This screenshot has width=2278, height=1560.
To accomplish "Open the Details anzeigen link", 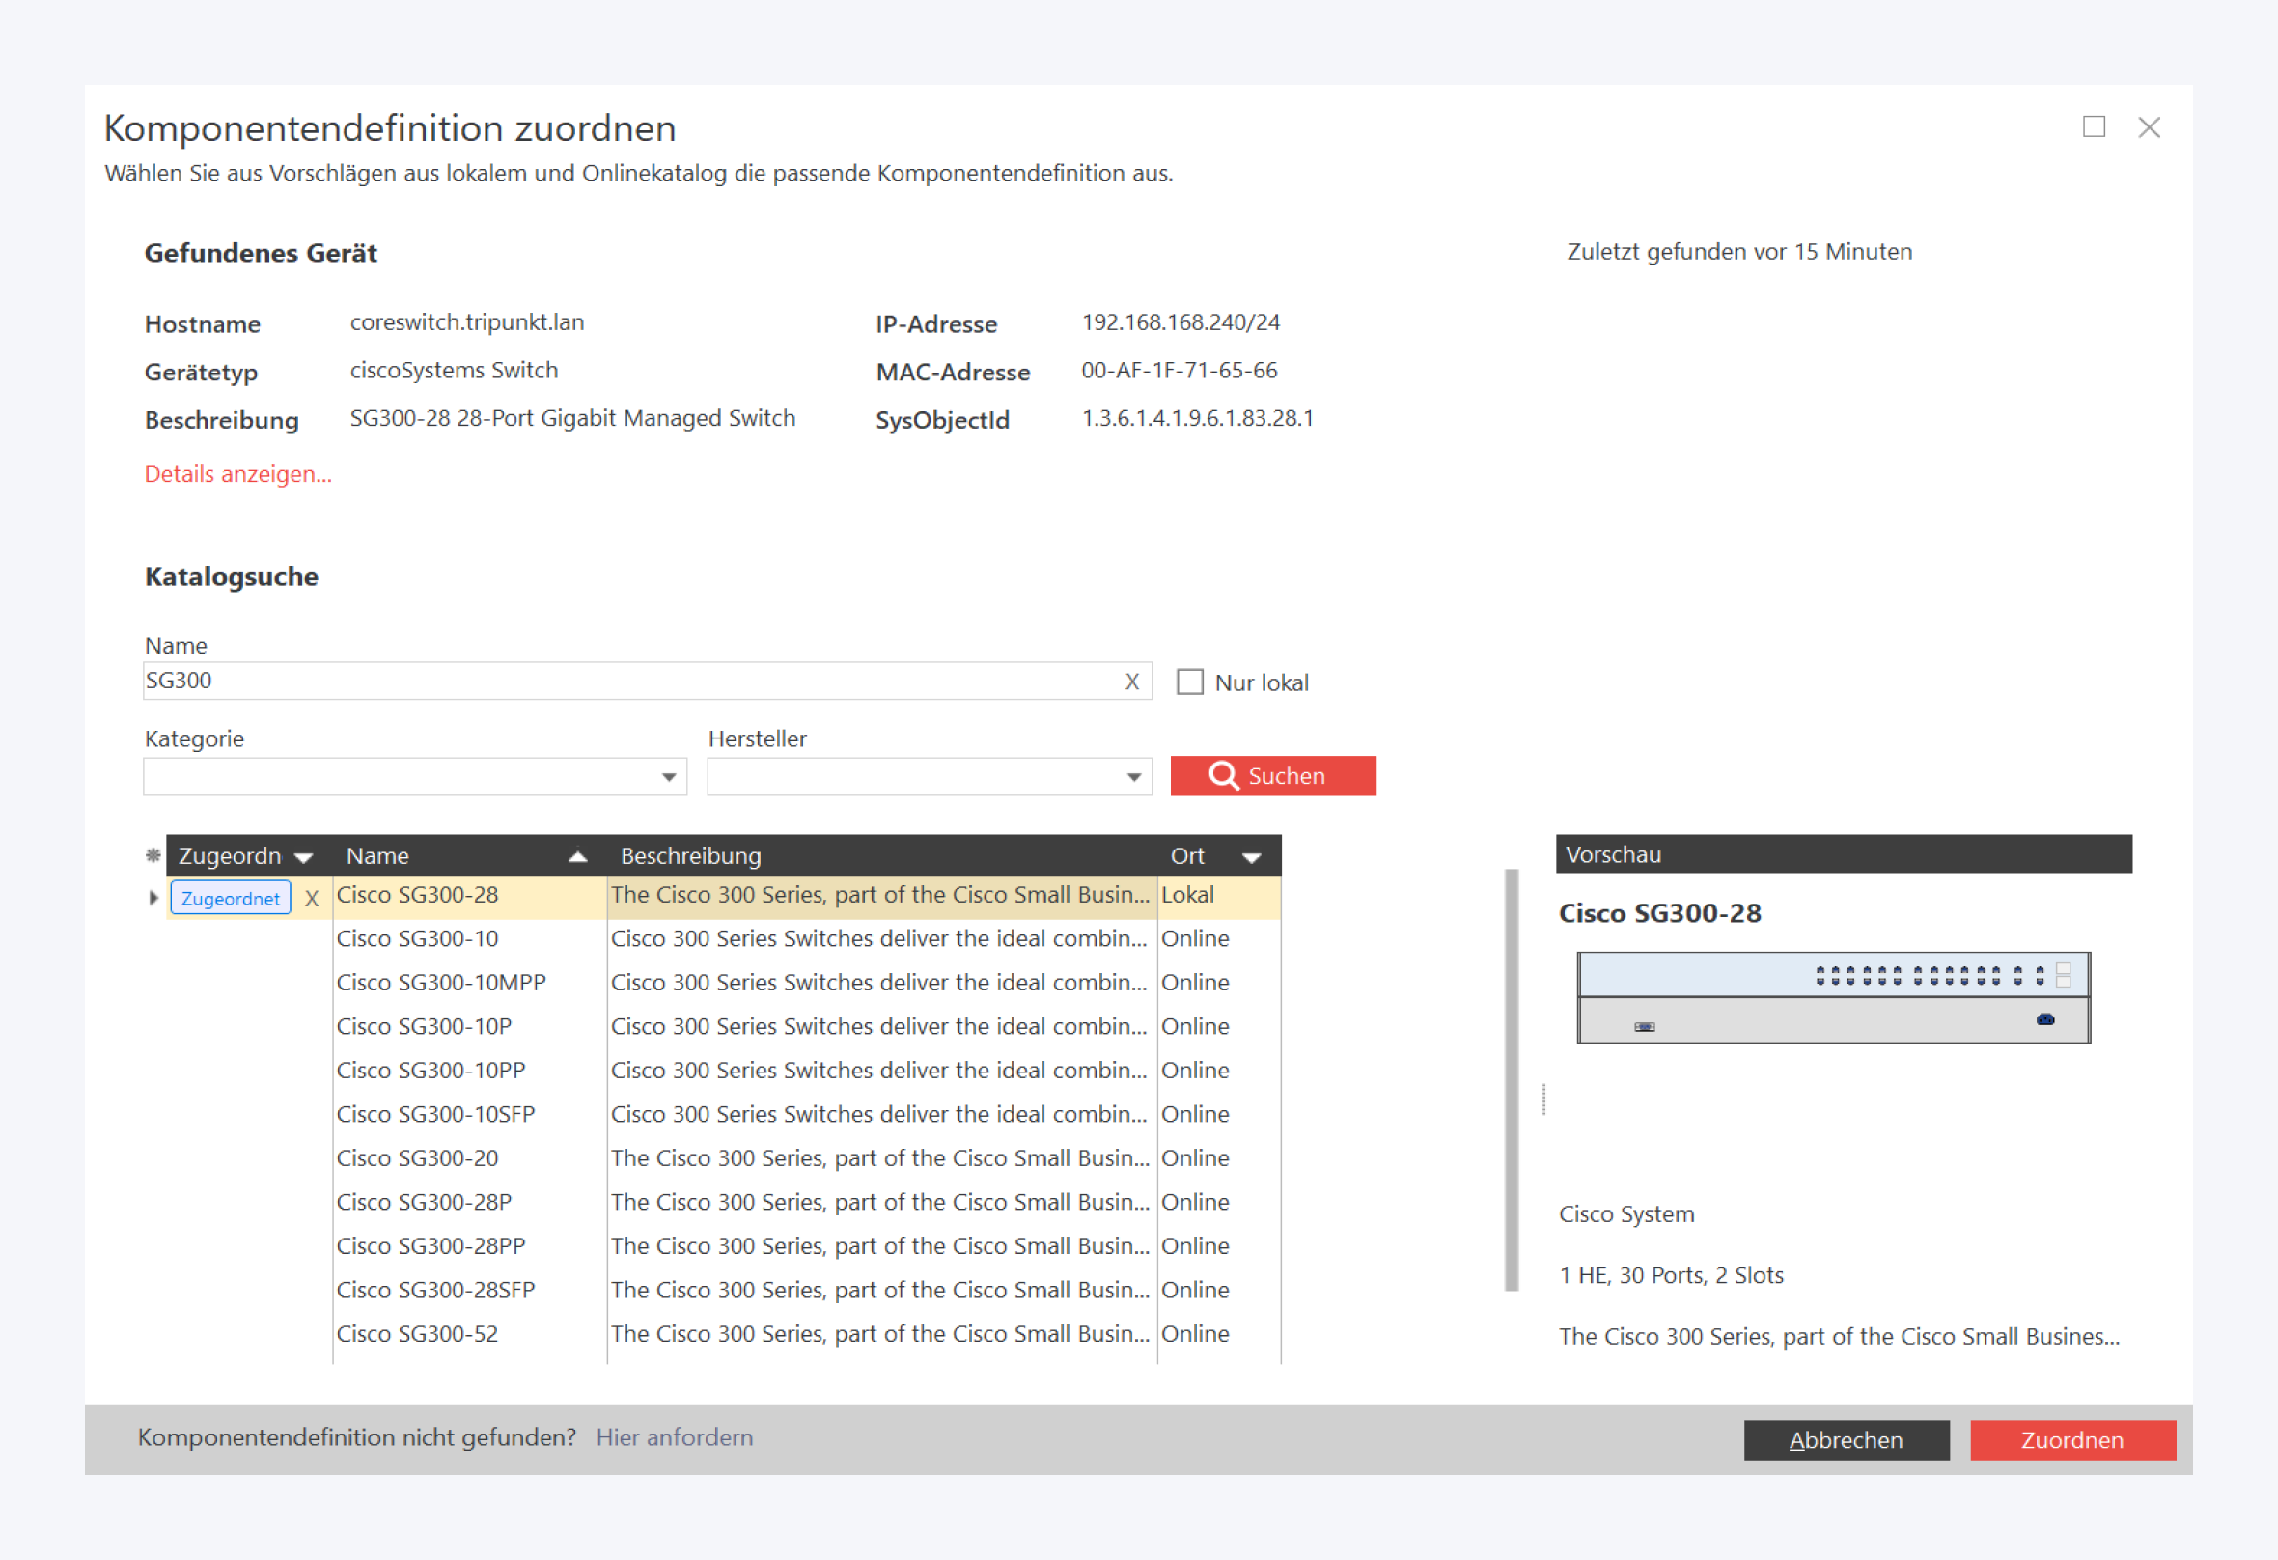I will coord(238,474).
